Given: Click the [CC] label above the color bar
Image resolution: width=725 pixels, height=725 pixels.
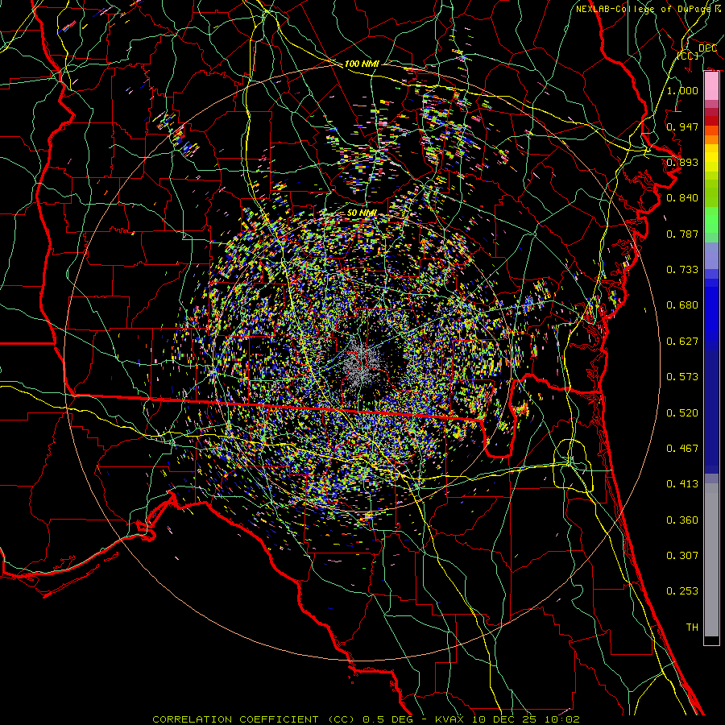Looking at the screenshot, I should 688,56.
